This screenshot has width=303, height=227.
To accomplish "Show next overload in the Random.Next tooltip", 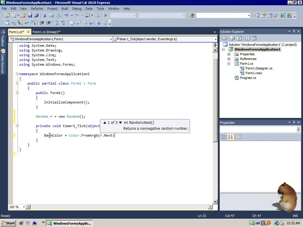I will pos(120,123).
